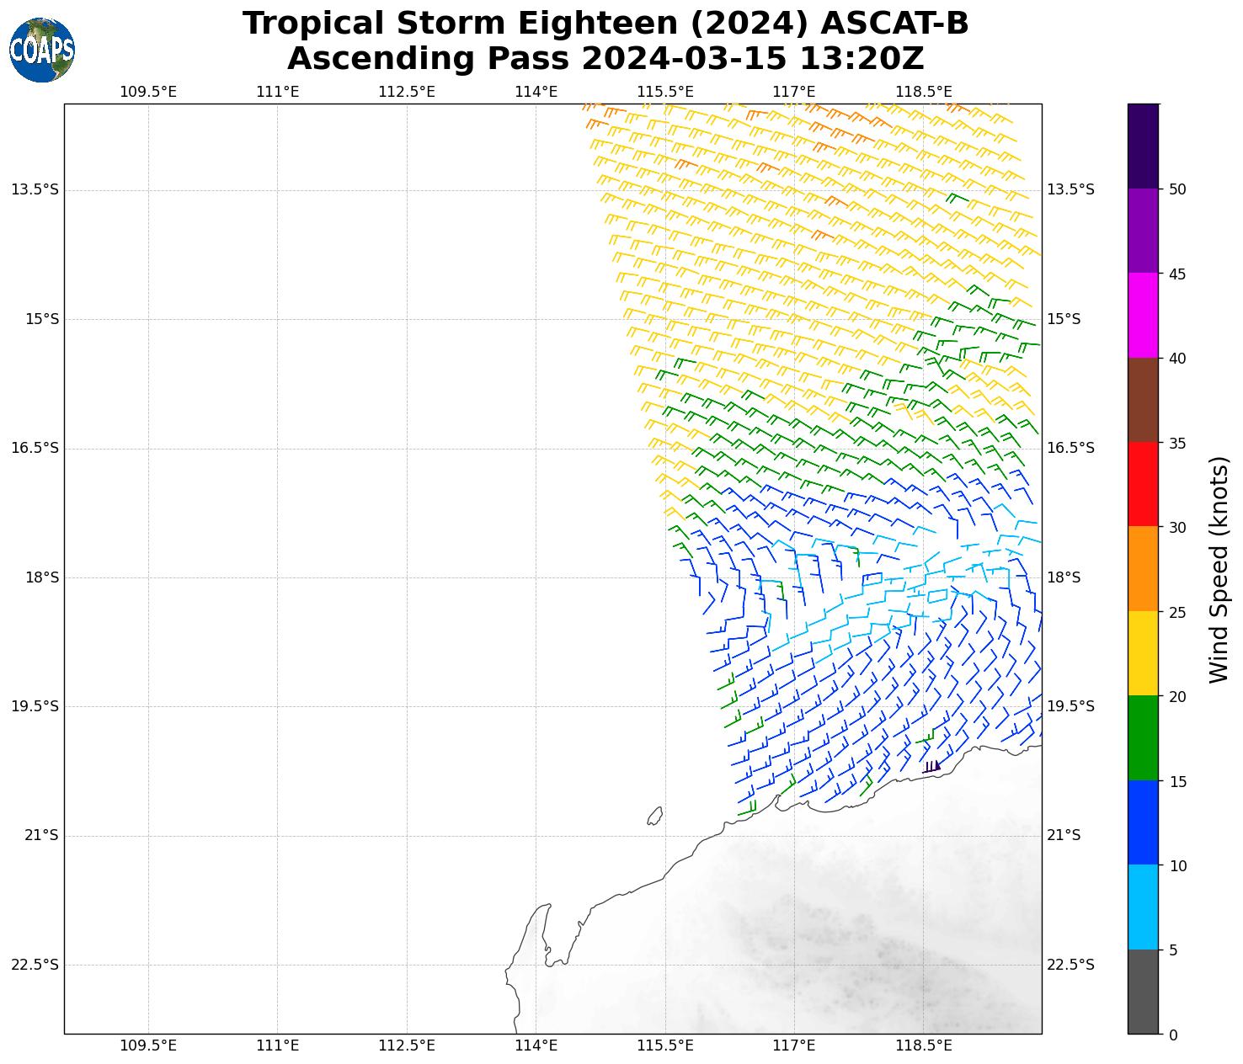The image size is (1243, 1064).
Task: Click the COAPS globe logo
Action: (x=42, y=51)
